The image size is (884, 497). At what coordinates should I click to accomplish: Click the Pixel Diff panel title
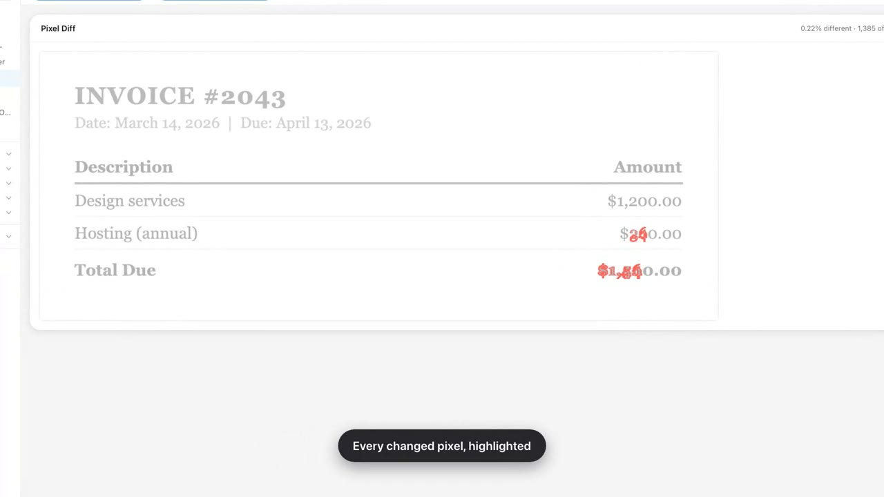click(x=58, y=28)
